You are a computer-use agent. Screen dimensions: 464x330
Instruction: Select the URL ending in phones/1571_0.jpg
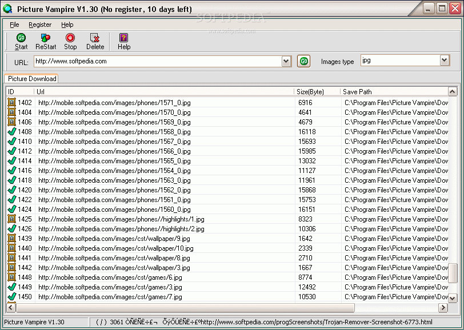coord(114,103)
